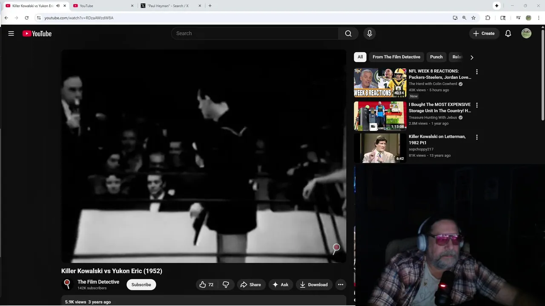Bookmark this page with star icon

[x=473, y=18]
